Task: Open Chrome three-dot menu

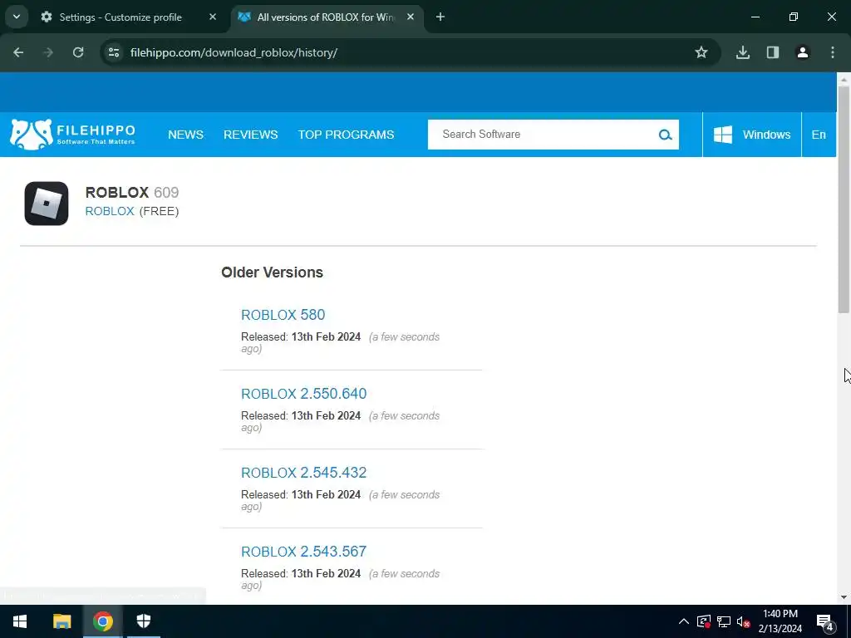Action: [833, 52]
